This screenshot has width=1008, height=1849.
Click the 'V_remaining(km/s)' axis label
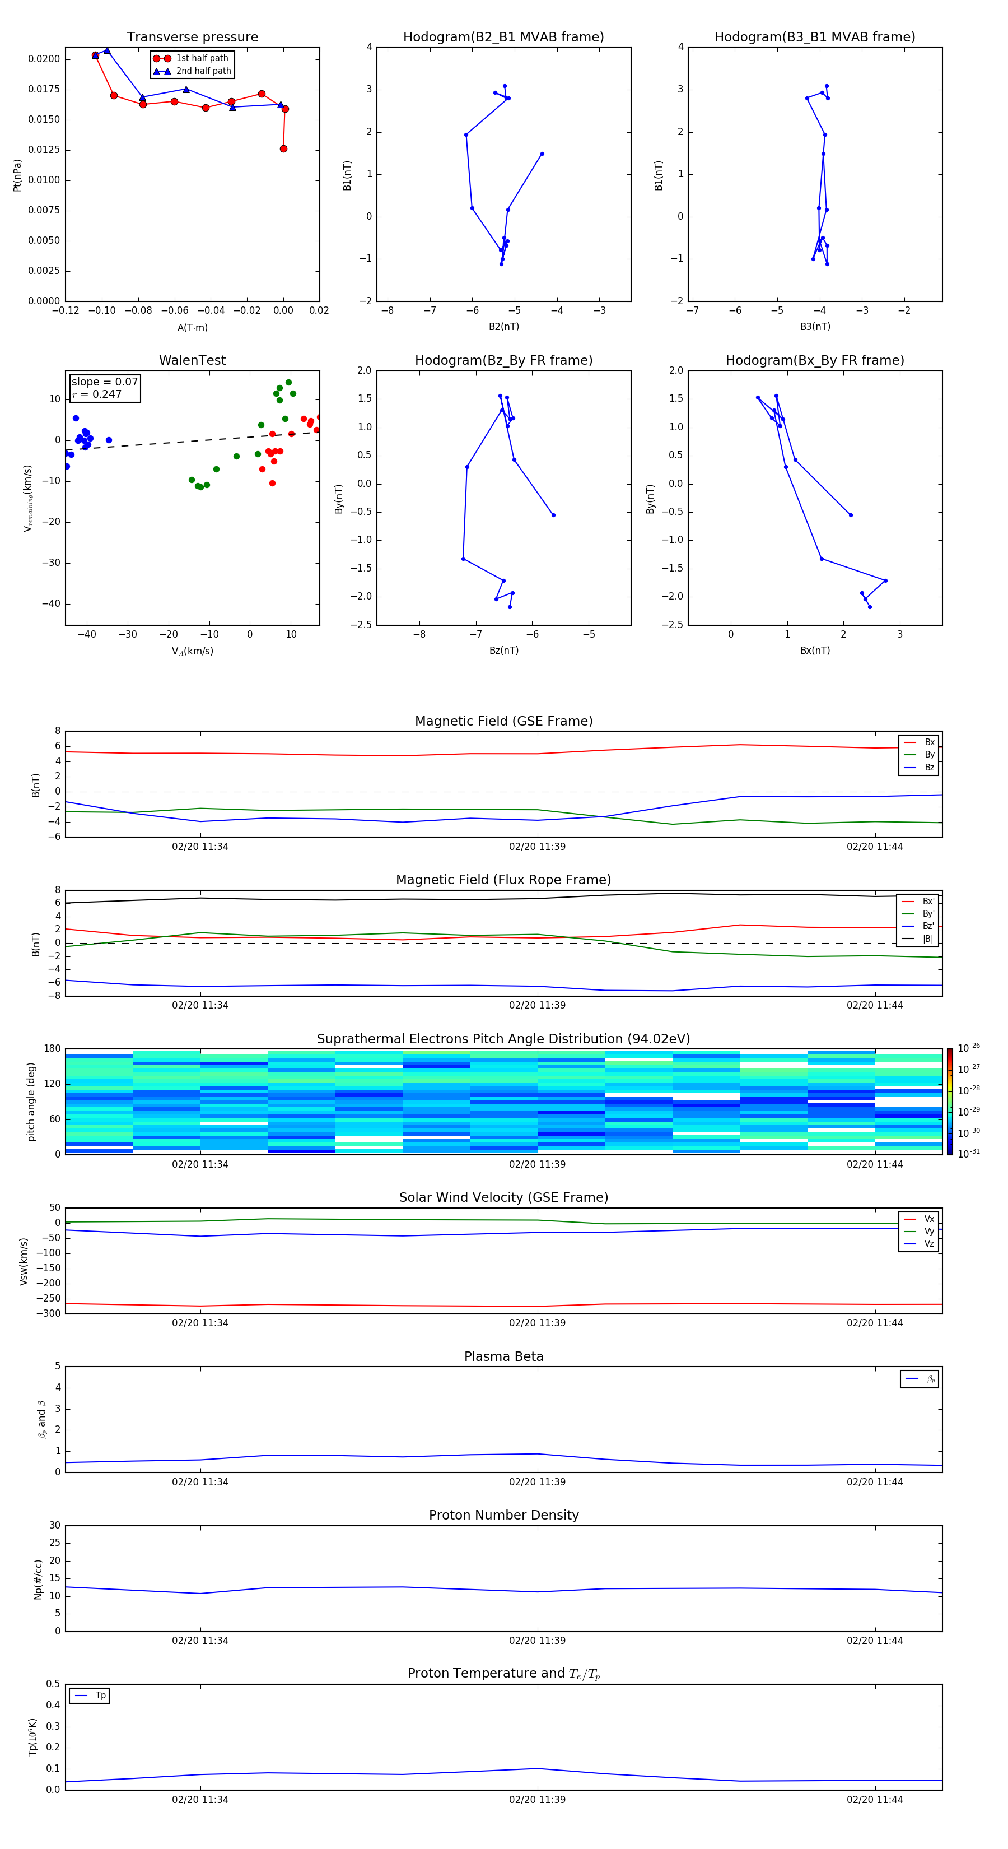[x=27, y=498]
